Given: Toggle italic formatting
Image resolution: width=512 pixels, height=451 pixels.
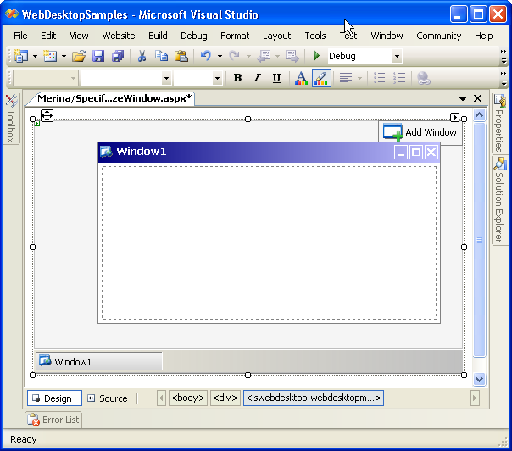Looking at the screenshot, I should click(257, 78).
